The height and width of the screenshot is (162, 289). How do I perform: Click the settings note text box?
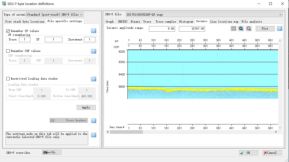click(47, 138)
